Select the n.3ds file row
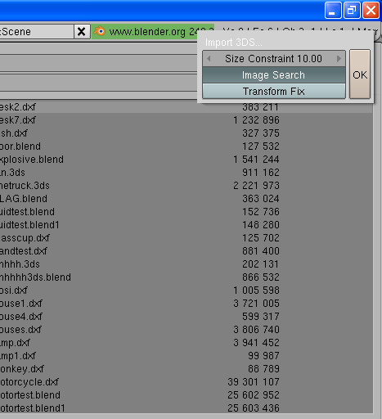The image size is (382, 419). (x=187, y=173)
